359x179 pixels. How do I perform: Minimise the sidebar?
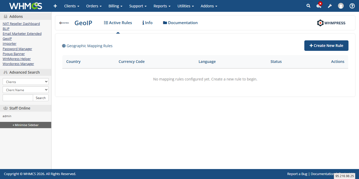(25, 125)
